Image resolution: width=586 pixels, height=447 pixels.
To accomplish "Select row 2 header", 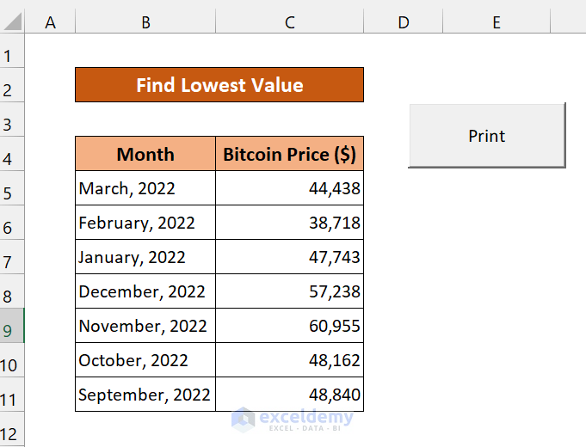I will tap(12, 90).
